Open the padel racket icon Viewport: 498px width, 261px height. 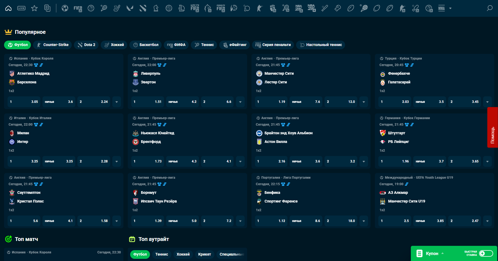(364, 8)
